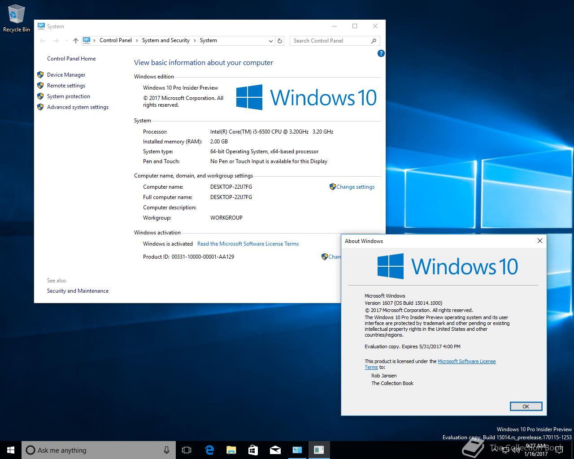Launch Microsoft Edge from taskbar
Image resolution: width=574 pixels, height=459 pixels.
coord(209,450)
